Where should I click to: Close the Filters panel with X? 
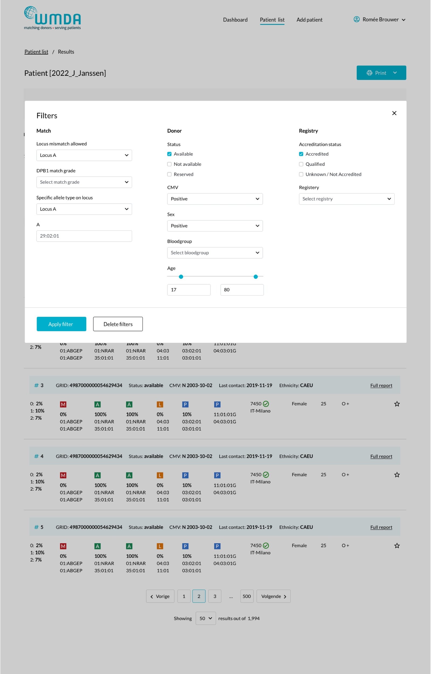click(x=394, y=113)
